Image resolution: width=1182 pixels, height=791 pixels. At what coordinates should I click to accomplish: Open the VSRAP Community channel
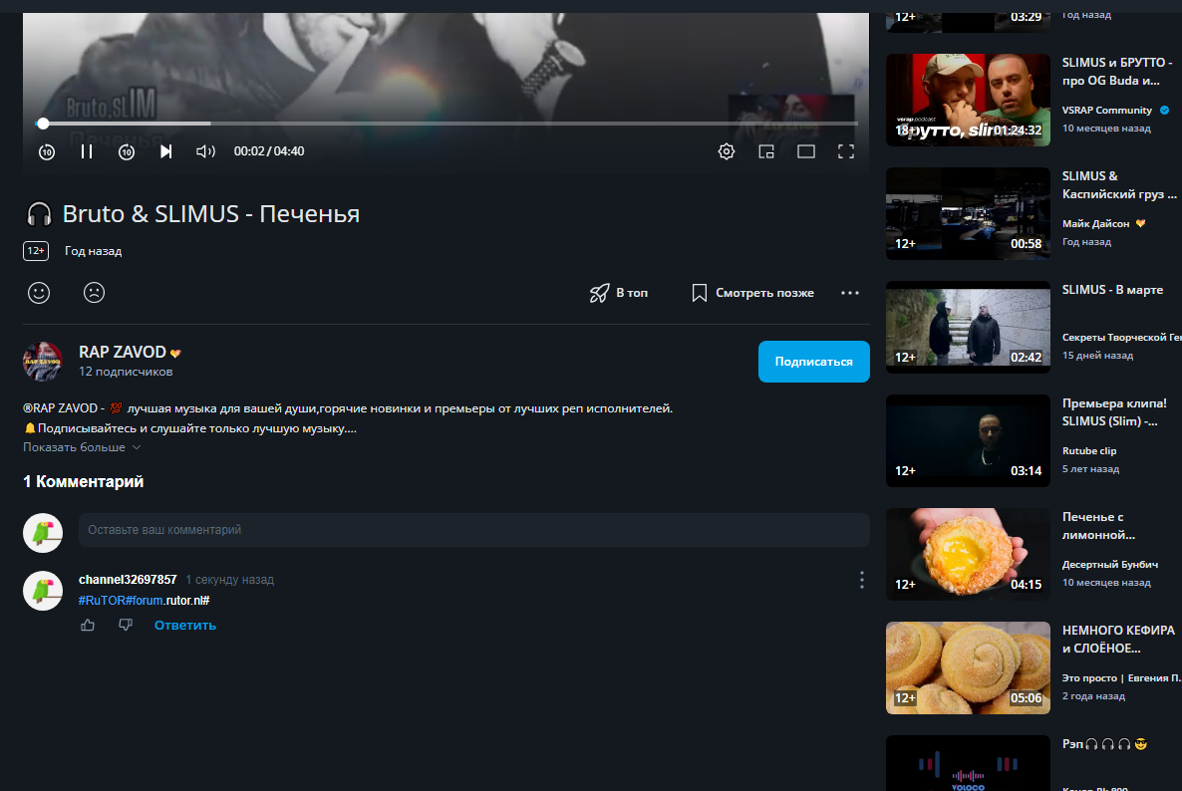[1106, 110]
